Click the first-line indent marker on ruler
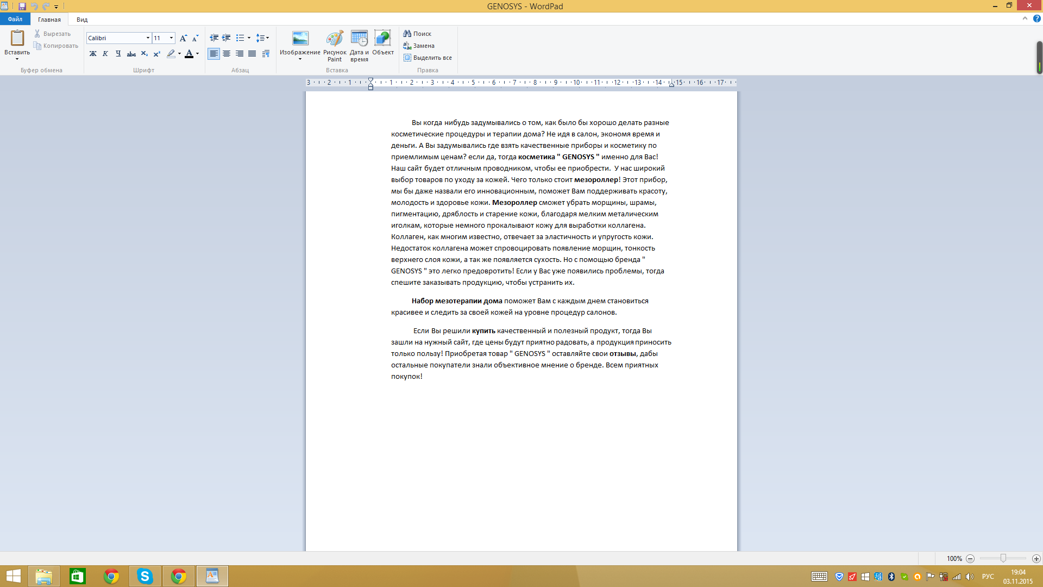This screenshot has width=1043, height=587. pos(370,80)
